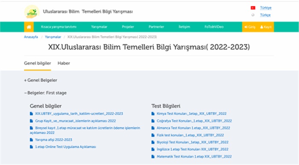The height and width of the screenshot is (165, 299).
Task: Click file icon next to Grup Kayit document
Action: point(32,121)
